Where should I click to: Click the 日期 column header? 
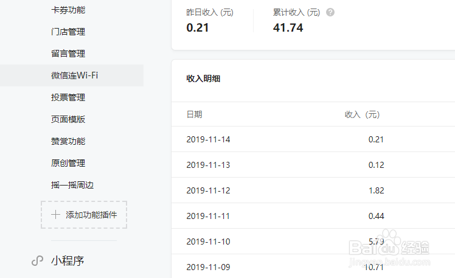pos(195,114)
